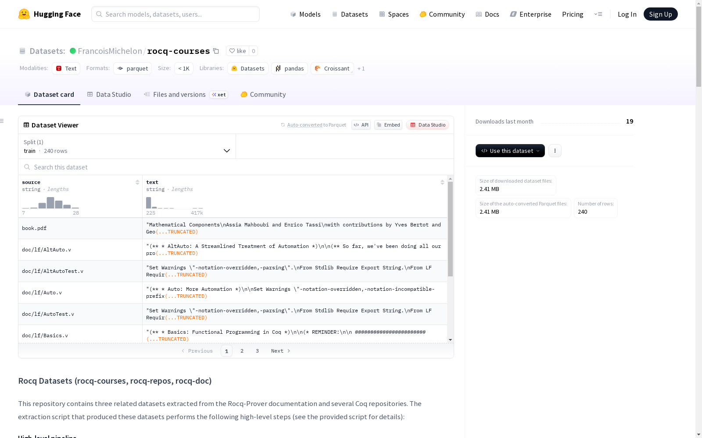This screenshot has height=438, width=702.
Task: Select the doc/lf/AltAutoTest.v row
Action: 233,271
